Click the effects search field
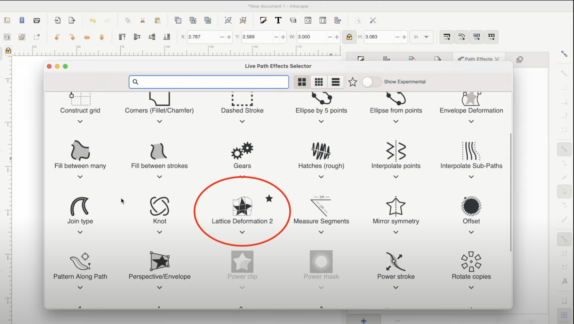Viewport: 574px width, 324px height. tap(209, 82)
